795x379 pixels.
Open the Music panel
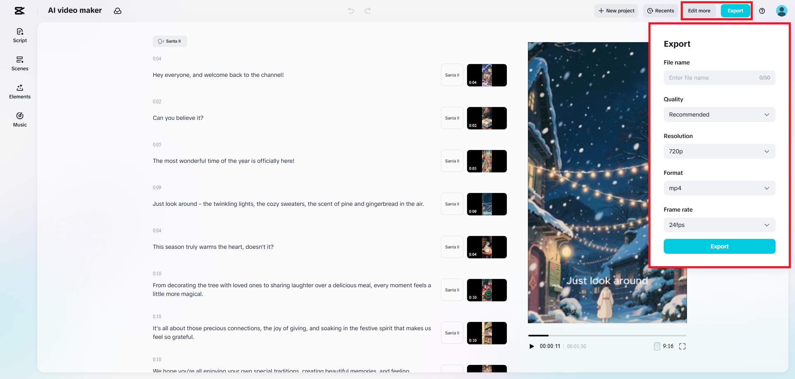pos(19,119)
